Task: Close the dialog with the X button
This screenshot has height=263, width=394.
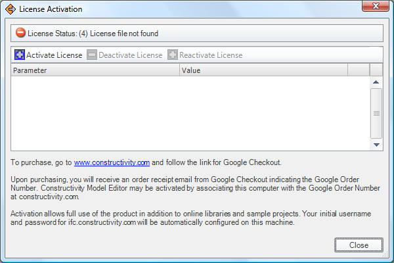Action: click(376, 6)
